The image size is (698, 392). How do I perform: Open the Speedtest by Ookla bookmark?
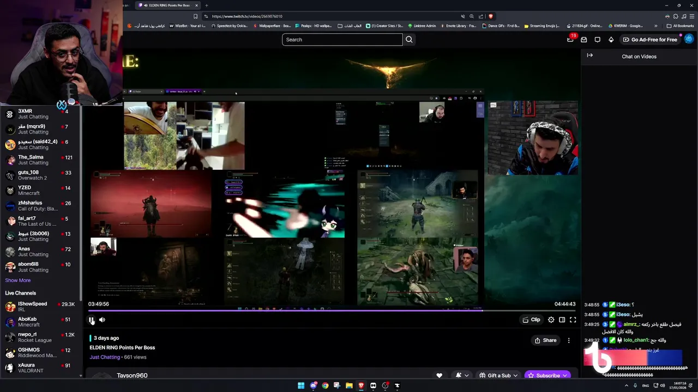(230, 26)
